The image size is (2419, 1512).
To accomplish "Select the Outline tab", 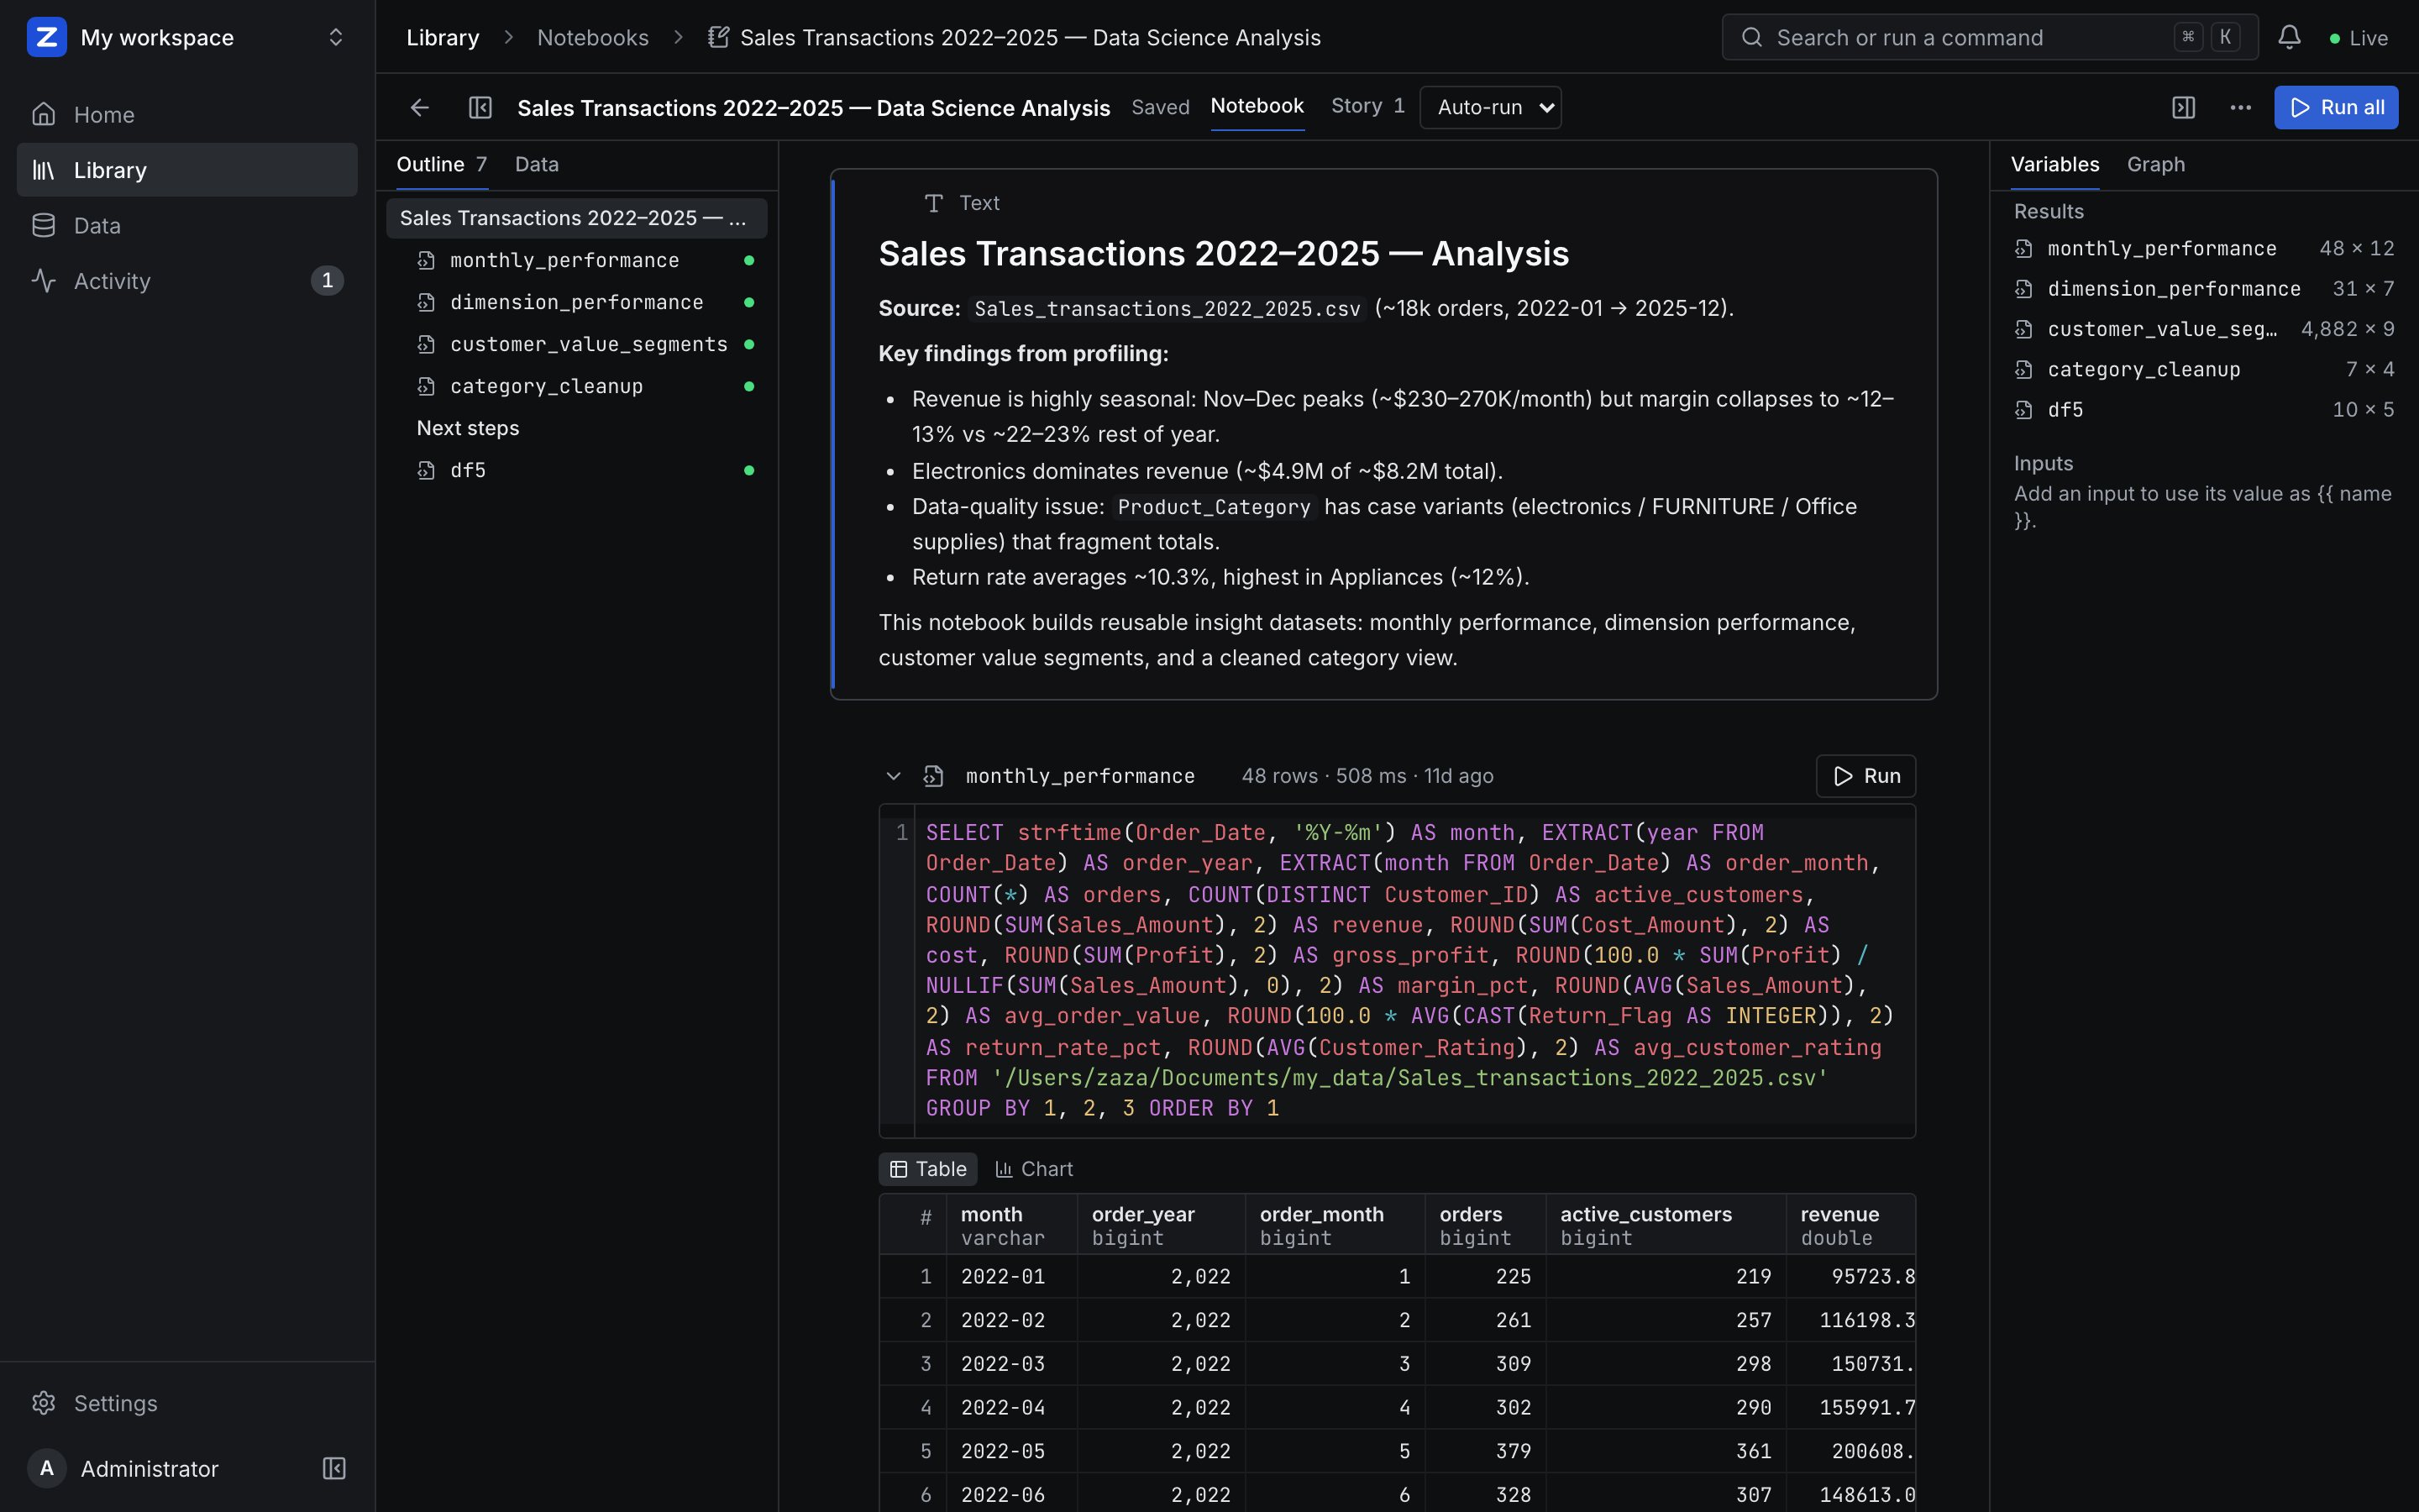I will (x=442, y=164).
